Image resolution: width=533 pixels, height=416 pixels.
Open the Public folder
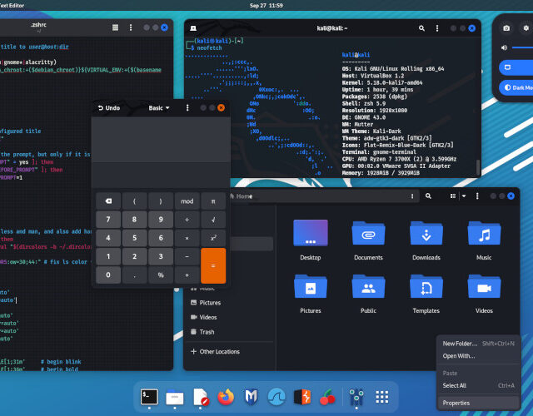point(368,294)
